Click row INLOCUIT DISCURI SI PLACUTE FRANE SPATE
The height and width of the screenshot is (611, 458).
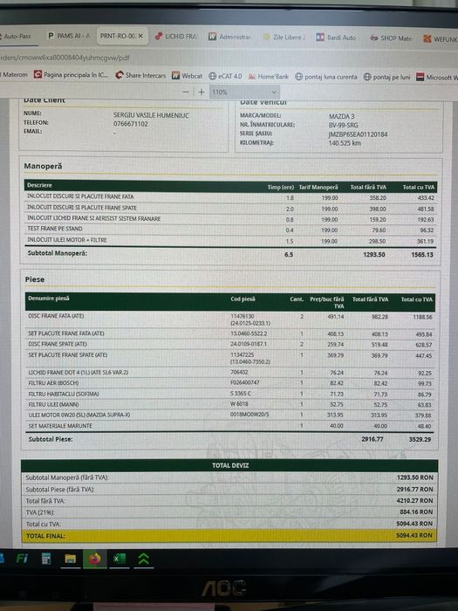230,208
